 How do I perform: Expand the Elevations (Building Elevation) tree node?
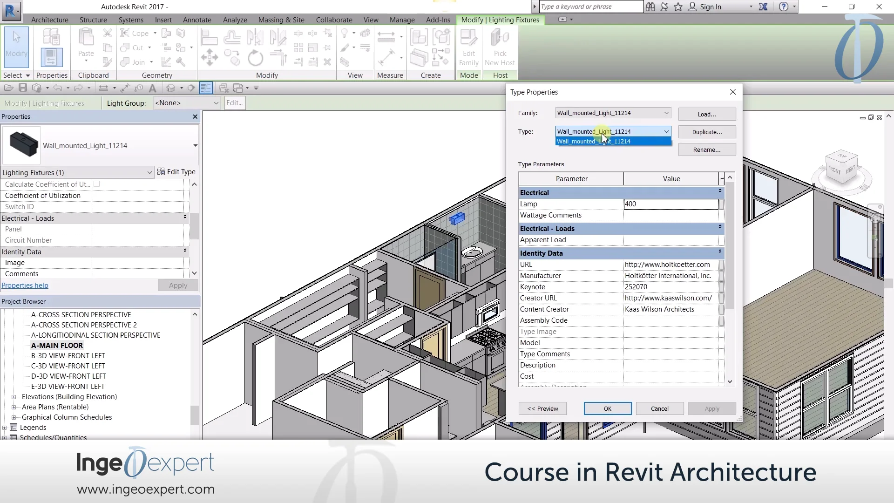[x=14, y=397]
